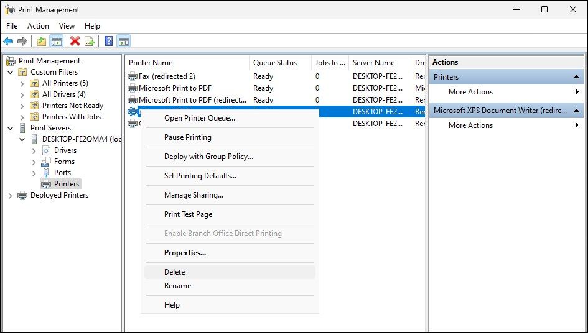Screen dimensions: 588x333
Task: Expand the Deployed Printers node
Action: coord(11,195)
